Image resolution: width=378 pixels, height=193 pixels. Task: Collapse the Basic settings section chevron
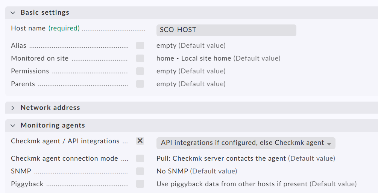(13, 12)
